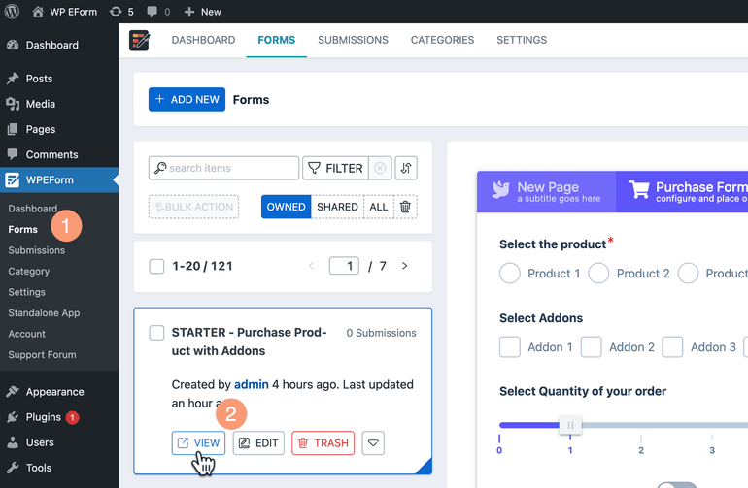Screen dimensions: 748x488
Task: Select the Product 2 radio button
Action: pyautogui.click(x=598, y=274)
